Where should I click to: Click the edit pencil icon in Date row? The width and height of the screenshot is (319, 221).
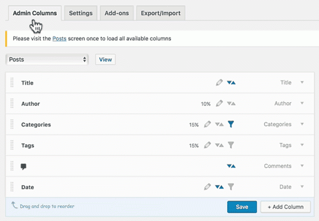pos(207,187)
